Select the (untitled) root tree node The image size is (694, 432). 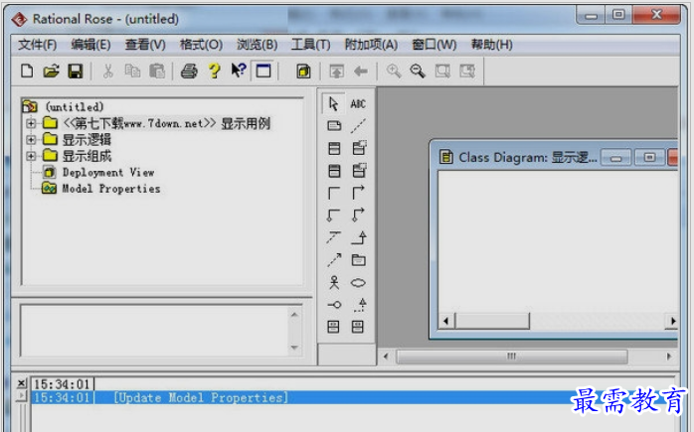(75, 106)
